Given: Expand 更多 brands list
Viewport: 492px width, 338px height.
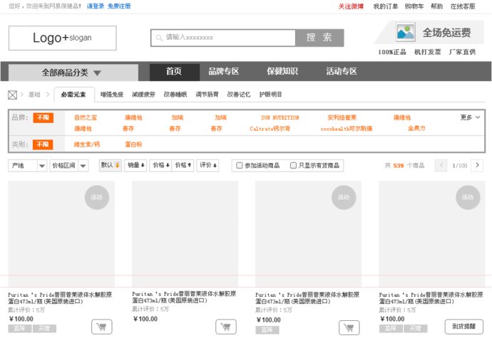Looking at the screenshot, I should (471, 117).
